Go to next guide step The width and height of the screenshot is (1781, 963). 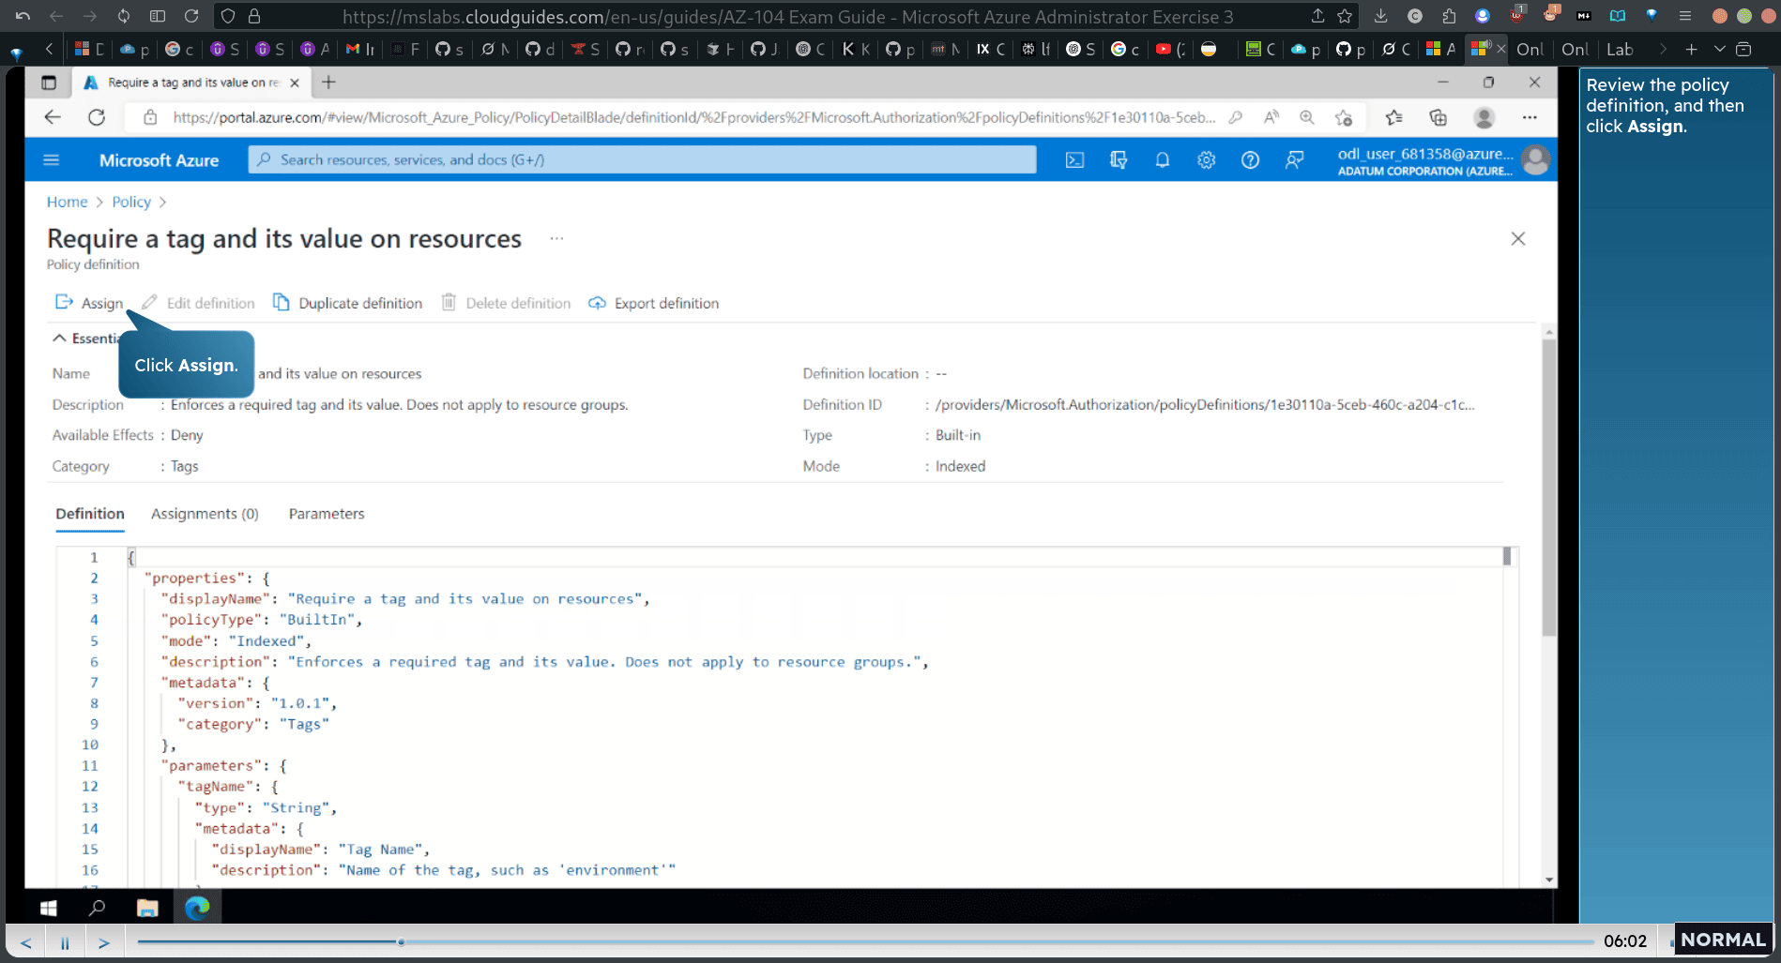tap(104, 941)
